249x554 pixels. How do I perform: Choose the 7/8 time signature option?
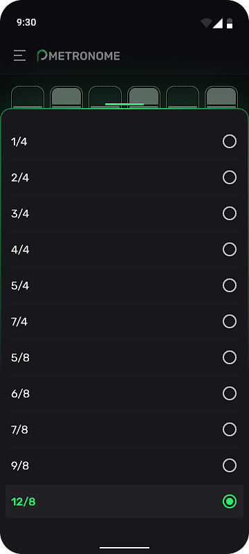coord(124,429)
